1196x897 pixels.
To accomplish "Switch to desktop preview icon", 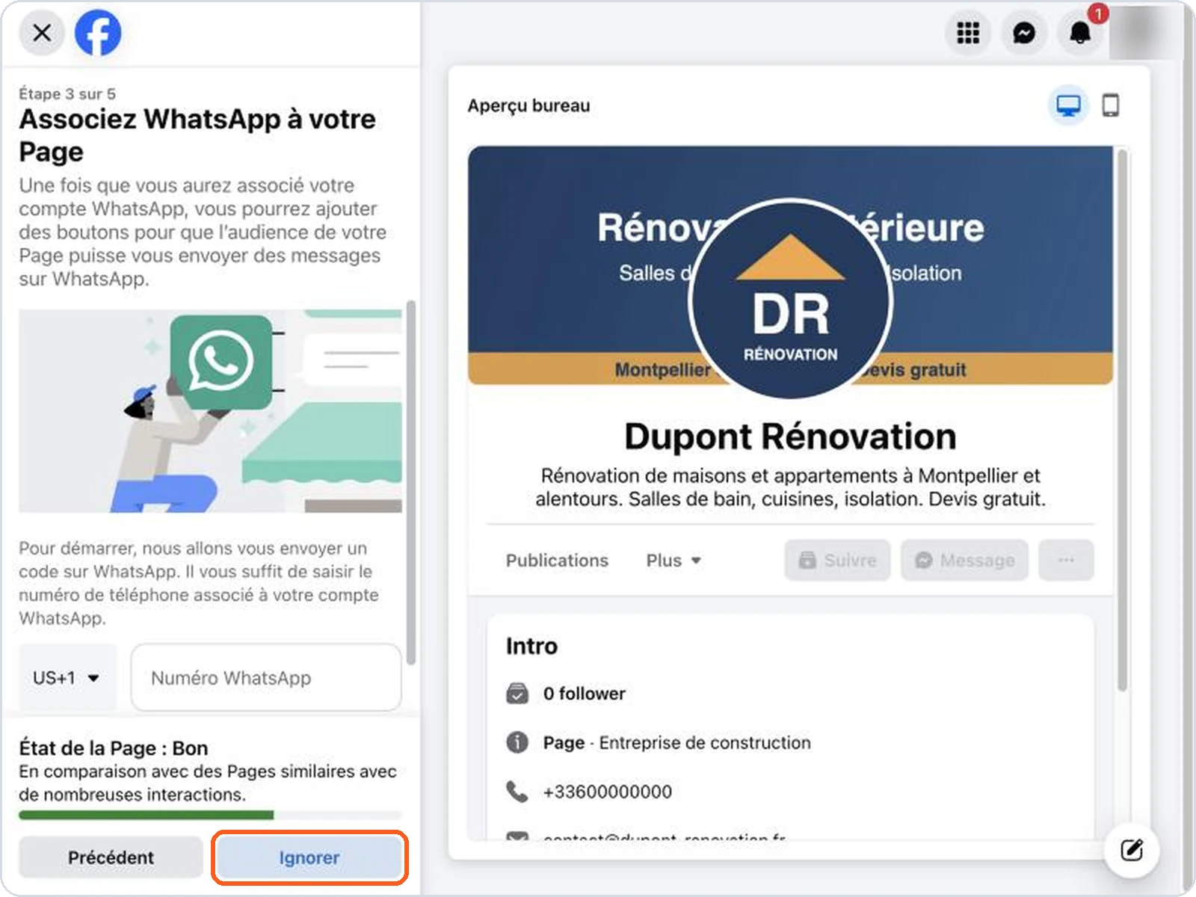I will click(x=1068, y=105).
